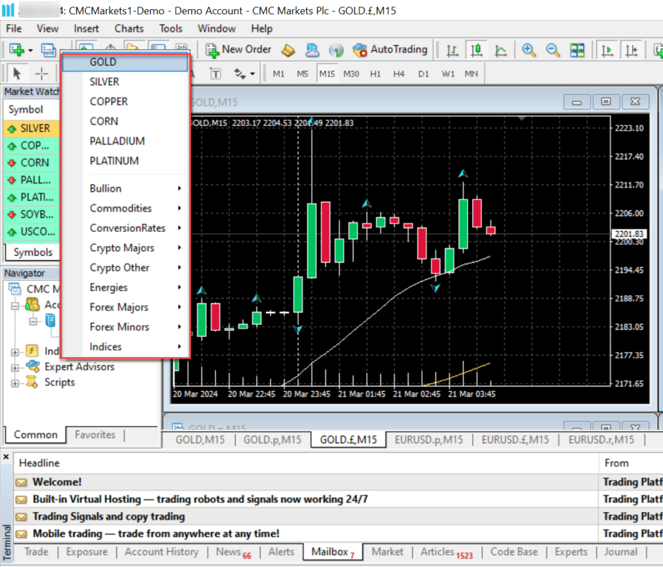Open the Signals radio-wave icon
The height and width of the screenshot is (567, 663).
click(336, 50)
